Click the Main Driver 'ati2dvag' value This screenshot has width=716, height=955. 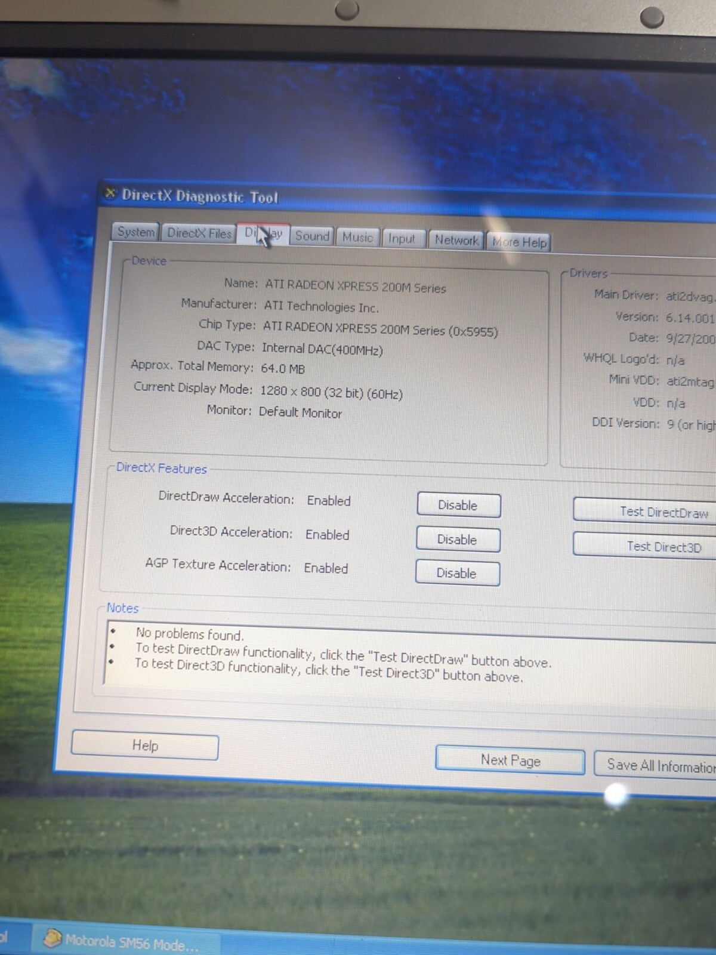coord(690,297)
